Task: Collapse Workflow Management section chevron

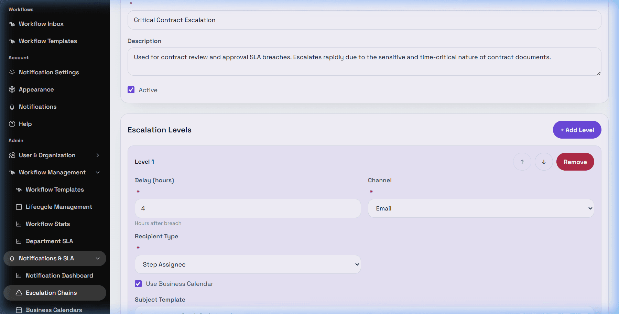Action: point(98,172)
